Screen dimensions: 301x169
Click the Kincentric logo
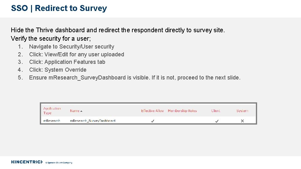(27, 162)
